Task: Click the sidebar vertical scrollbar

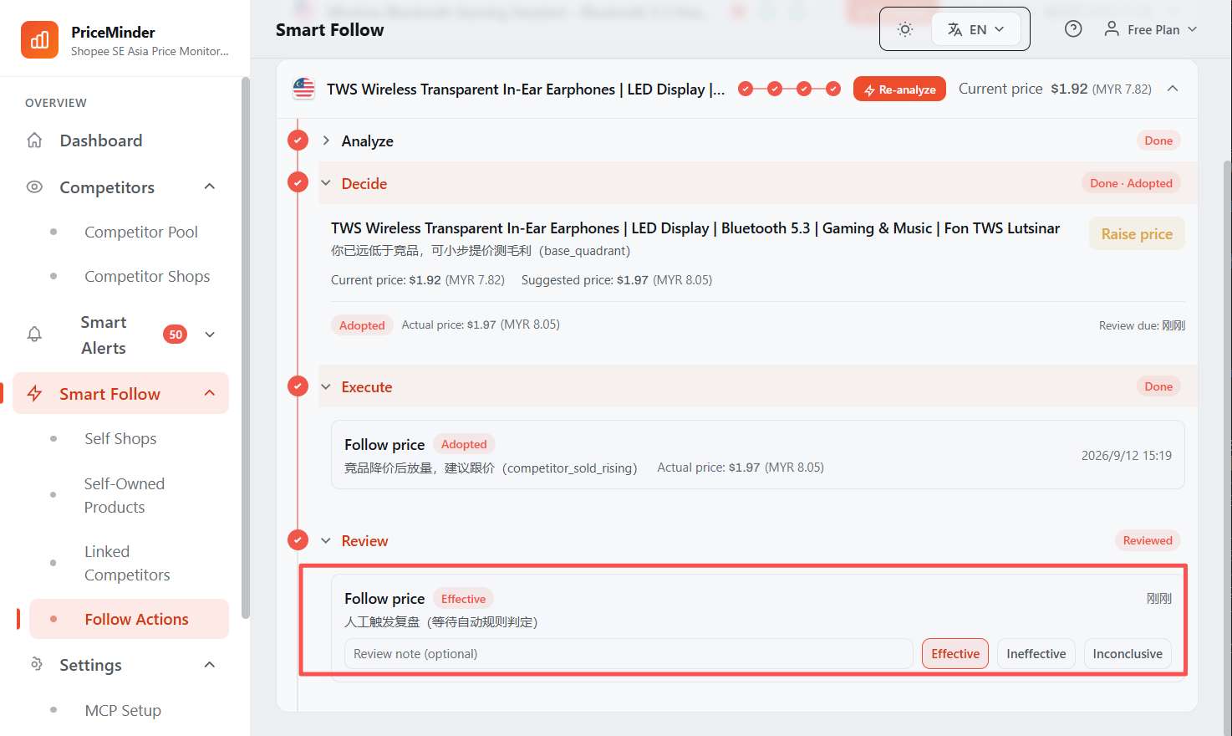Action: point(246,348)
